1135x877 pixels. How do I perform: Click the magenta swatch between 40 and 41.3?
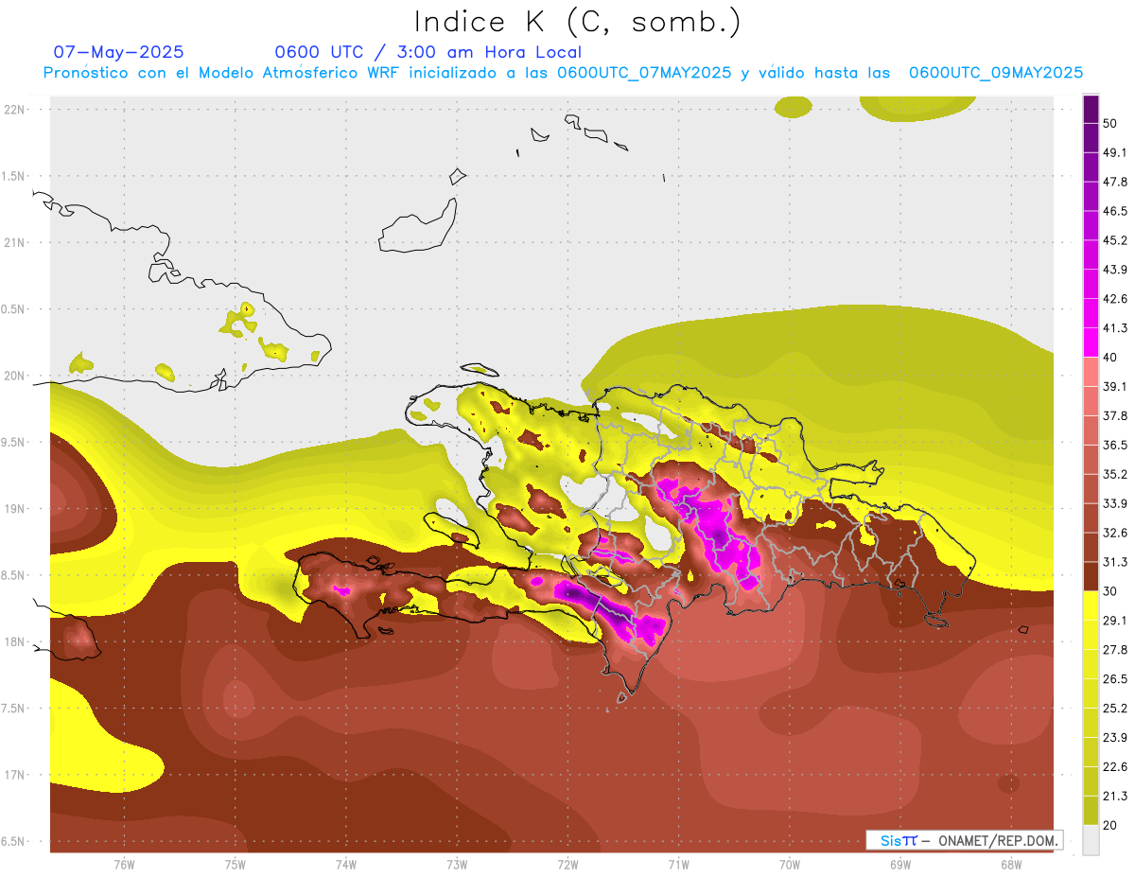[1091, 342]
